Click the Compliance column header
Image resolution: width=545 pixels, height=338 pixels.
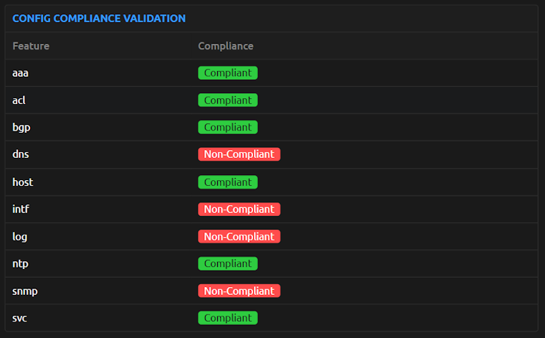click(226, 46)
